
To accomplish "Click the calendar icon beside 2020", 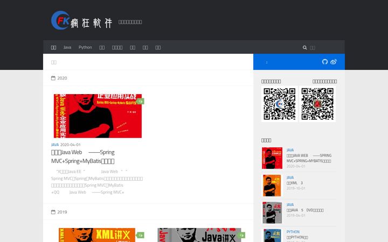I will (53, 78).
